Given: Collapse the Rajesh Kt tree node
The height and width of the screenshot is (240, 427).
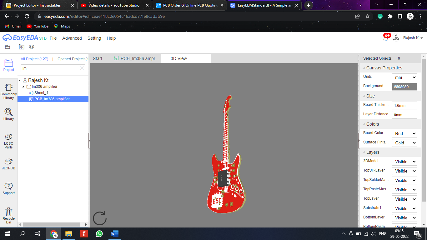Looking at the screenshot, I should [x=20, y=80].
